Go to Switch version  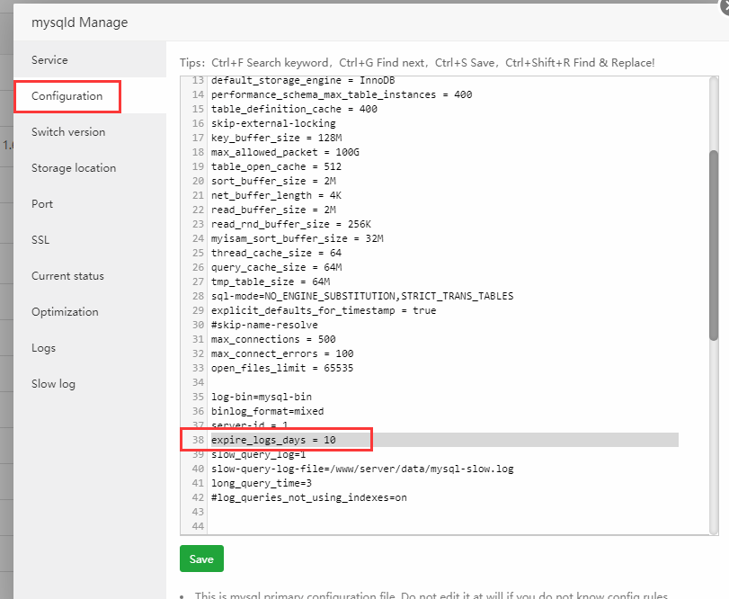pyautogui.click(x=68, y=132)
